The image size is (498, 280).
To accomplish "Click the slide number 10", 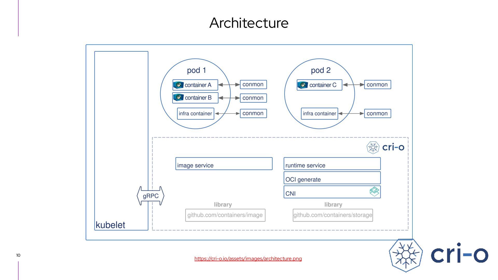I will pos(18,255).
